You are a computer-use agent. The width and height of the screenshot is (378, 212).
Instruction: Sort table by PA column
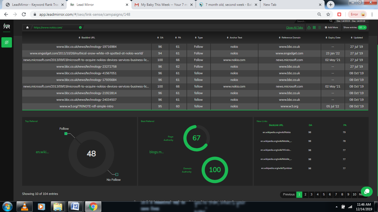pyautogui.click(x=178, y=38)
